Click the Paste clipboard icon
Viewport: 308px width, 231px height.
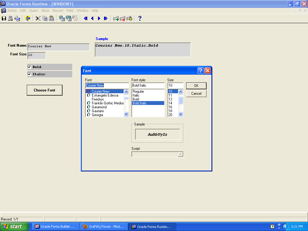[51, 18]
